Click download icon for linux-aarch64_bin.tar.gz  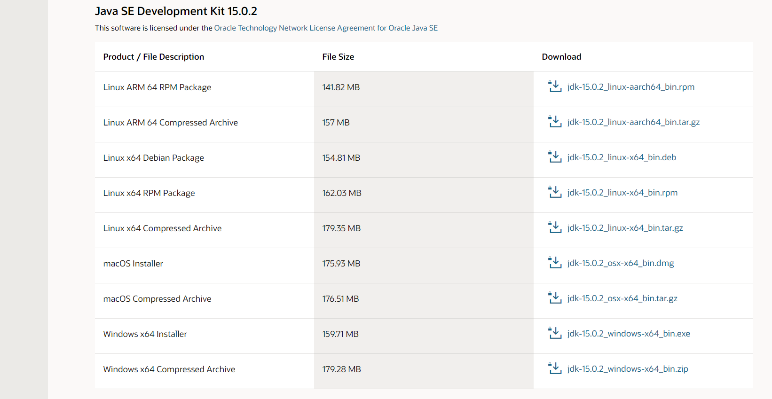tap(555, 122)
